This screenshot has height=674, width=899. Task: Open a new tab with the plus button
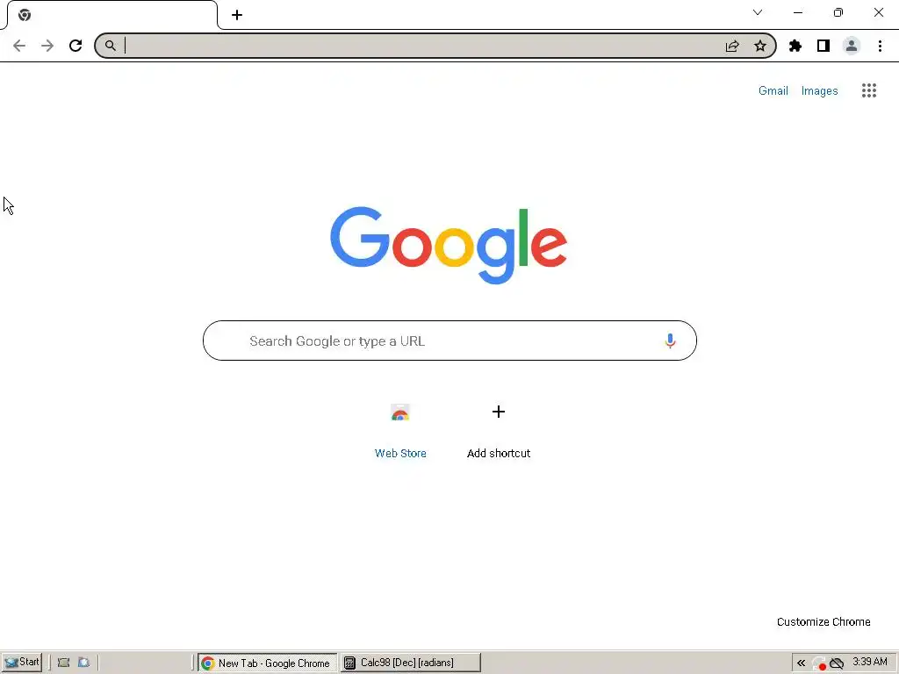click(237, 15)
